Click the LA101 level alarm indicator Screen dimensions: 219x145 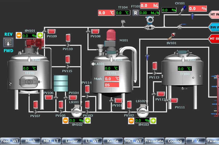(93, 64)
